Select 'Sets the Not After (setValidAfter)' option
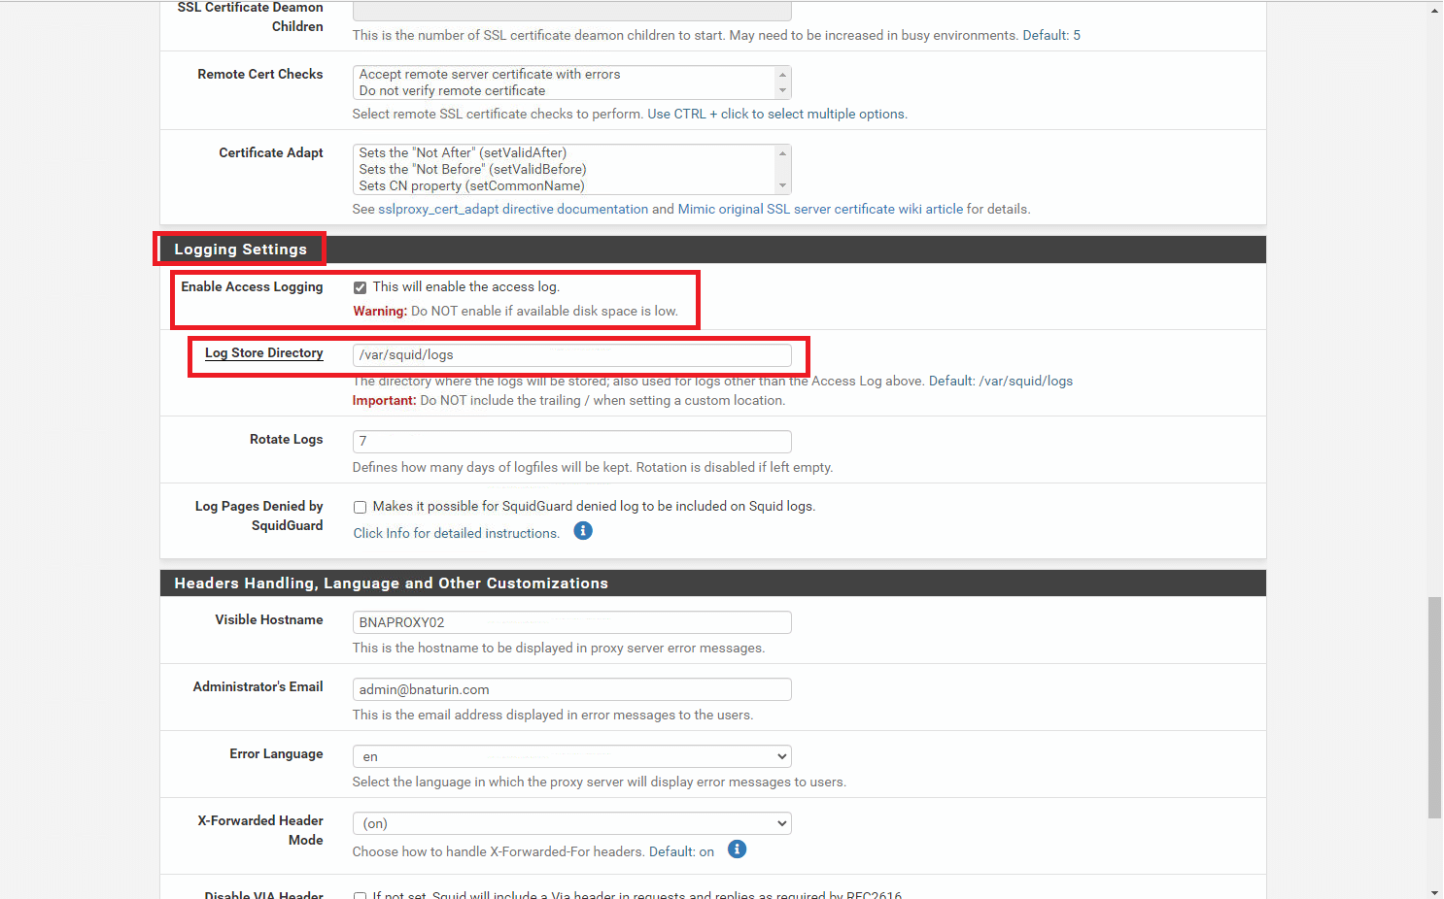This screenshot has height=899, width=1444. pyautogui.click(x=463, y=152)
